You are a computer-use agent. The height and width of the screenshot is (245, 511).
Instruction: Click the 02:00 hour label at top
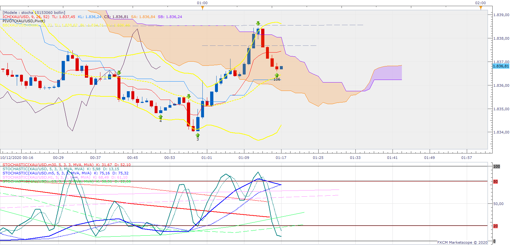pos(480,3)
